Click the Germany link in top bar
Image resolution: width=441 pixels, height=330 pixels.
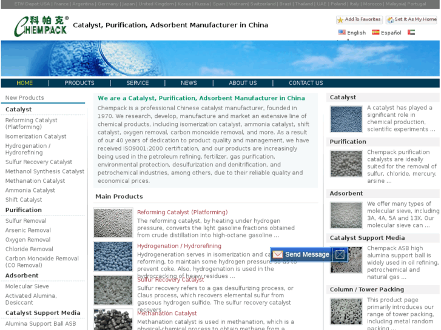pos(108,4)
